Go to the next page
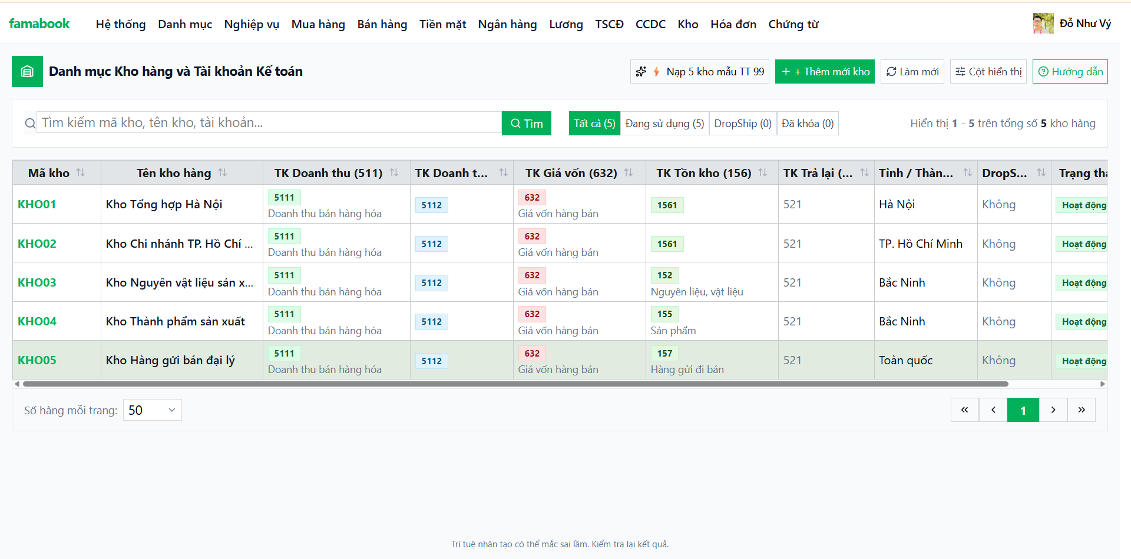The image size is (1131, 559). (1053, 410)
